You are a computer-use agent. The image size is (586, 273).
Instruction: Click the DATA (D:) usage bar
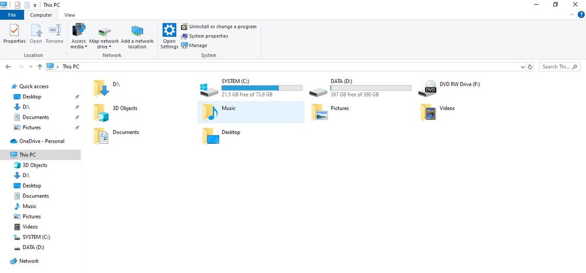point(371,88)
